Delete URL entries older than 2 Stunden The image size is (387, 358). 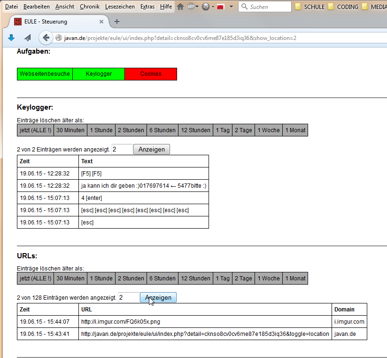[131, 278]
